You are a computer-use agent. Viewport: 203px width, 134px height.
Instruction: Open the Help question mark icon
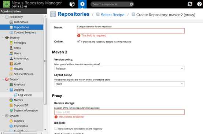pyautogui.click(x=199, y=4)
